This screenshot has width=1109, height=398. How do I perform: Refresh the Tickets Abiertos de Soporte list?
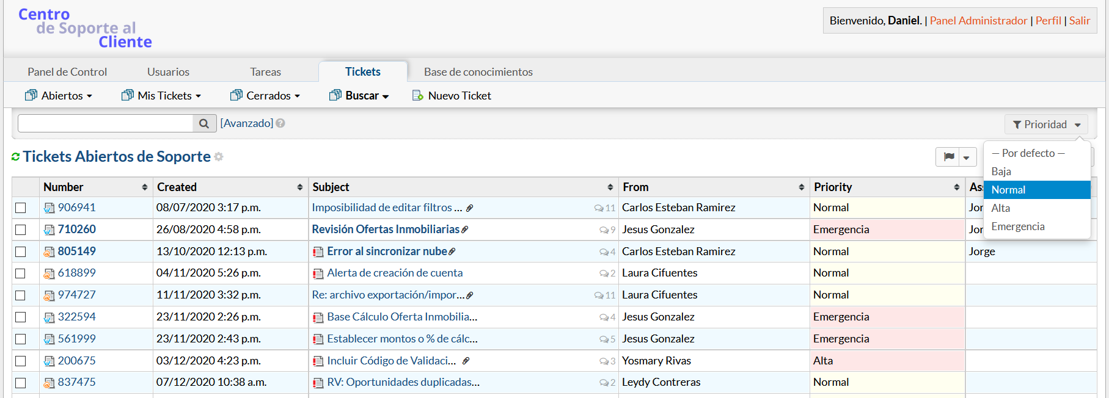pos(16,157)
